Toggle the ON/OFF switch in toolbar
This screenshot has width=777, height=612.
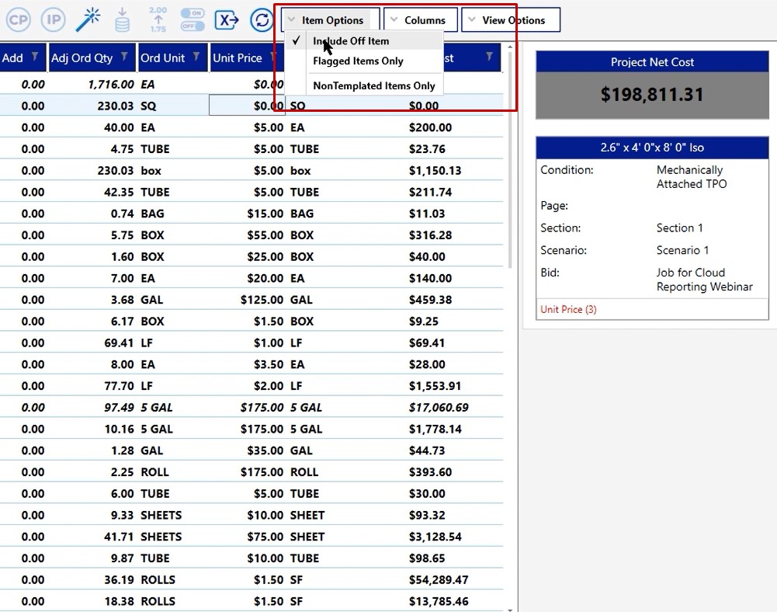(x=192, y=19)
